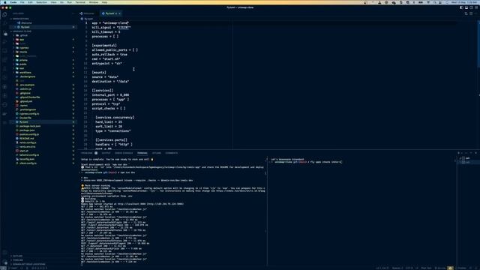Click the editor vertical scrollbar
This screenshot has width=480, height=270.
478,44
